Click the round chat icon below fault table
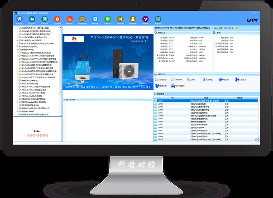This screenshot has height=198, width=273. click(257, 139)
